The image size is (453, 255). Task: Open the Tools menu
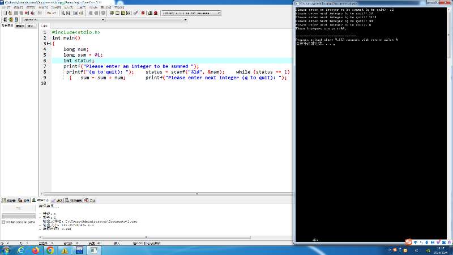tap(81, 7)
